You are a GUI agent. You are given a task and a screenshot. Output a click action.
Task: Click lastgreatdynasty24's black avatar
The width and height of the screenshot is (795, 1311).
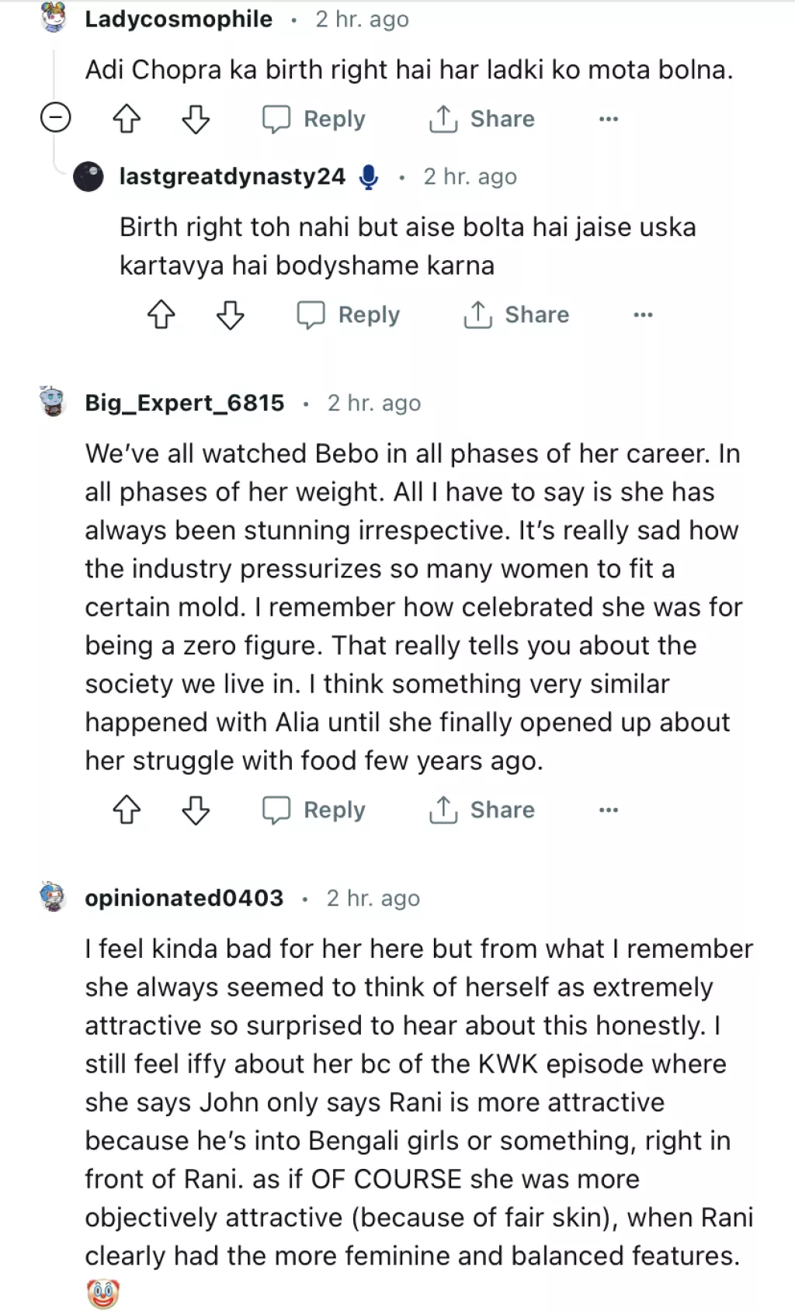click(x=89, y=177)
